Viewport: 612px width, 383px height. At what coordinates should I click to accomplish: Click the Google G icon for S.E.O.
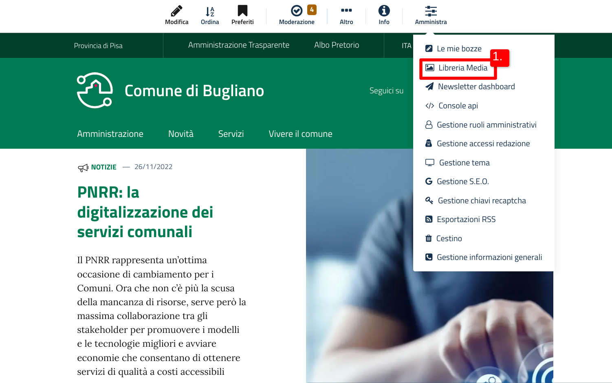(x=429, y=181)
